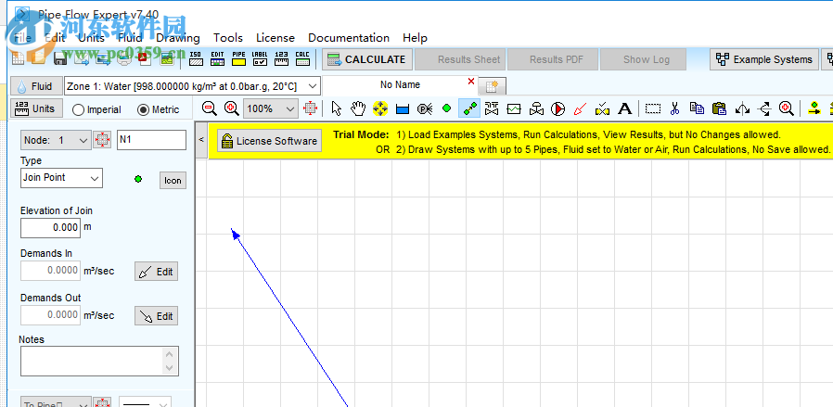The height and width of the screenshot is (407, 833).
Task: Click the License Software button
Action: coord(269,141)
